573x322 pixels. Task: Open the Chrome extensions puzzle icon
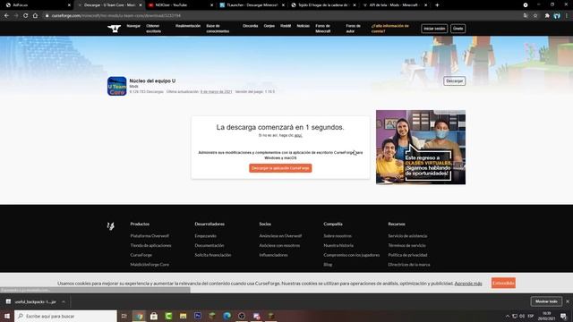(x=547, y=16)
